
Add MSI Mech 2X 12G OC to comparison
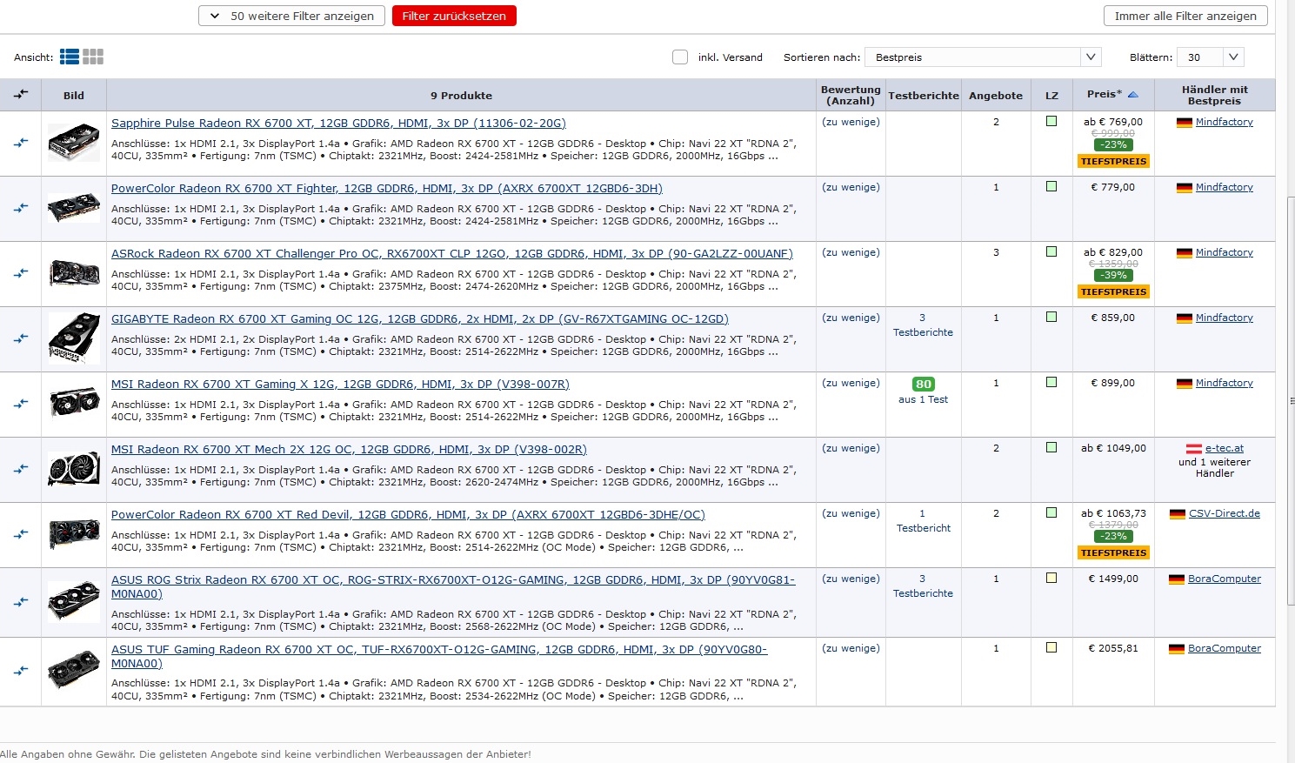click(21, 469)
